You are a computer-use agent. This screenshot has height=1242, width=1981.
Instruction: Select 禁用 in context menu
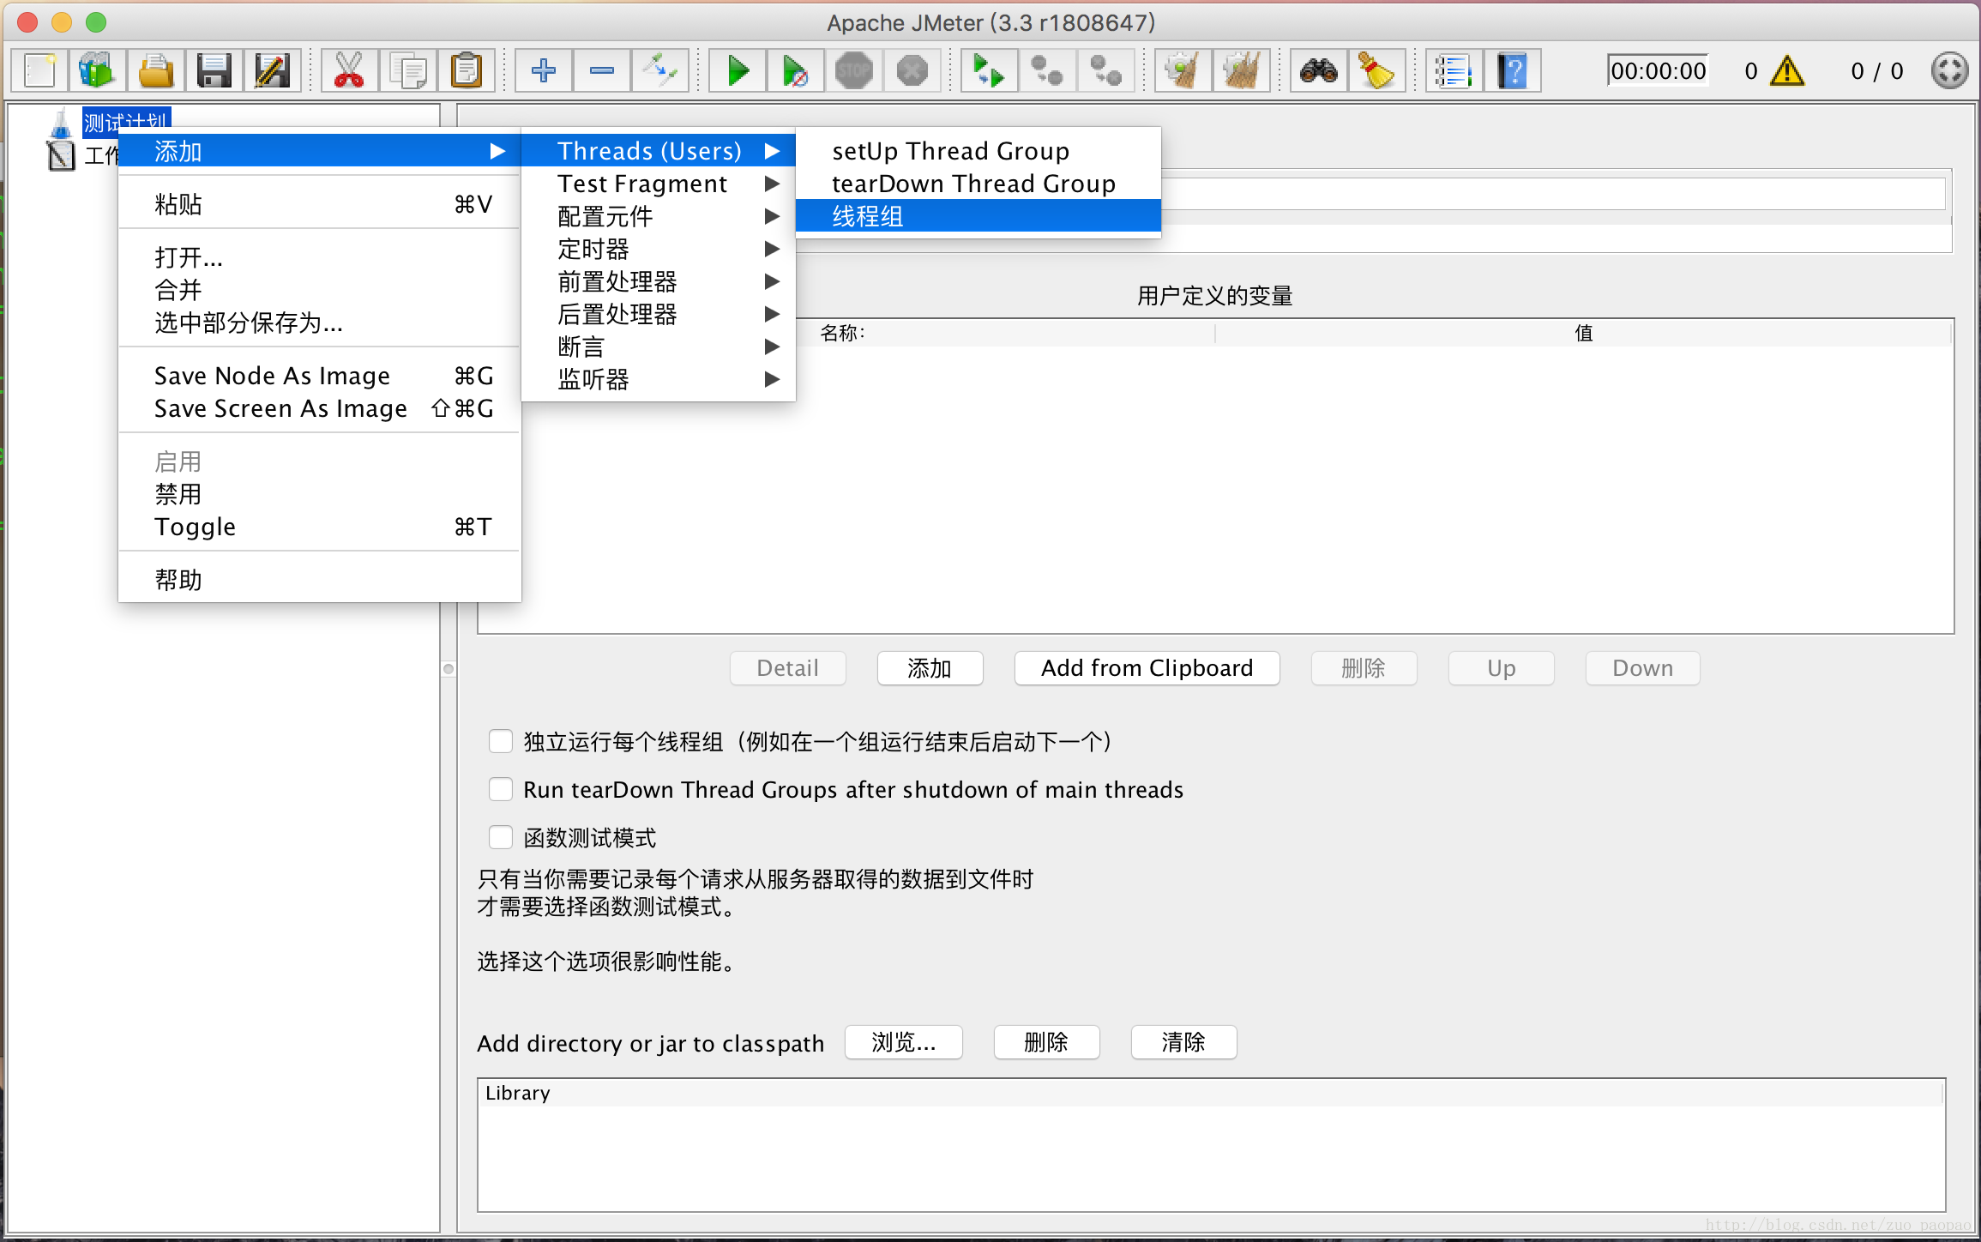[319, 494]
